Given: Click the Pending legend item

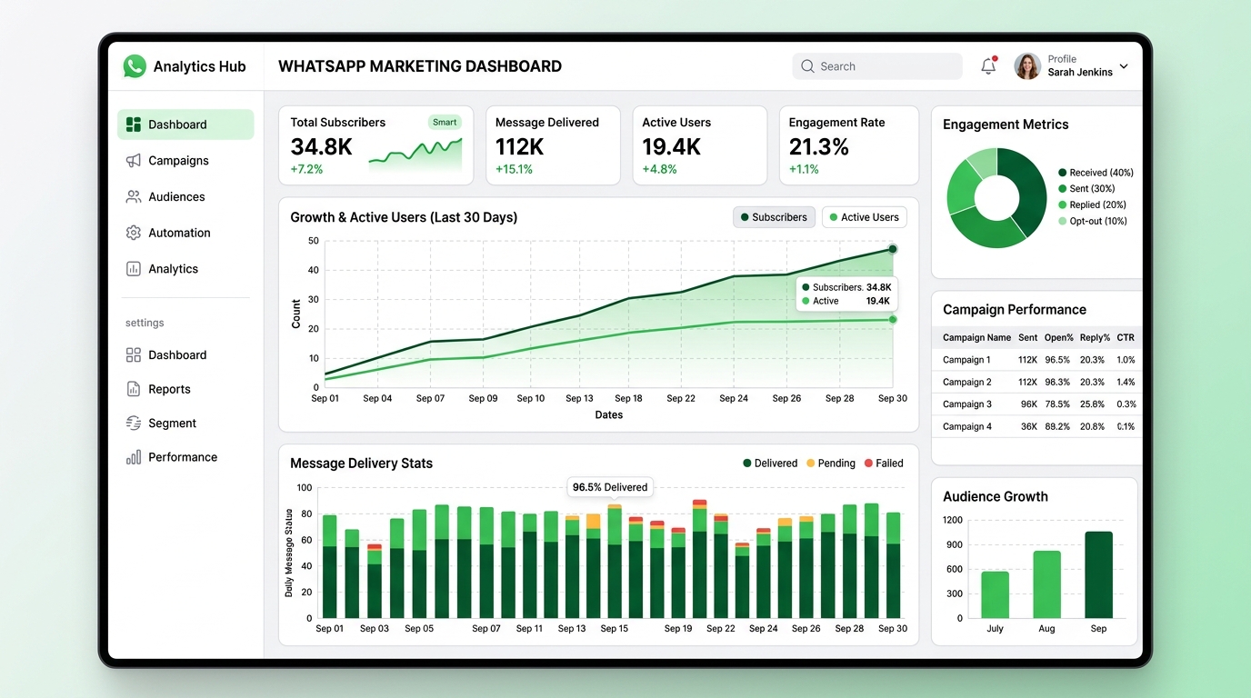Looking at the screenshot, I should [x=831, y=464].
